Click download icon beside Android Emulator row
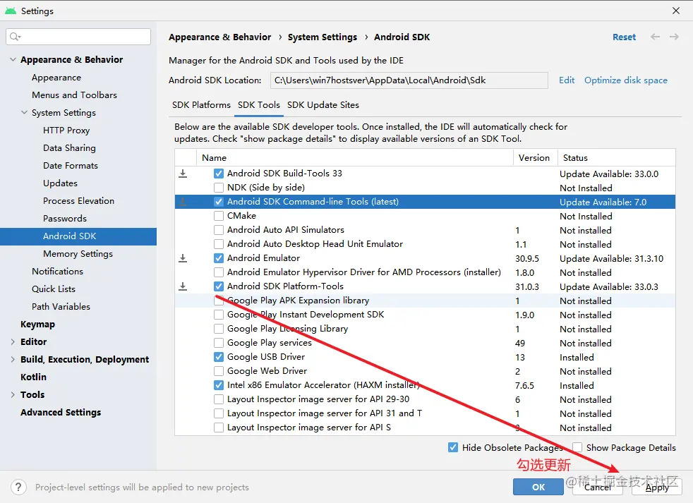The height and width of the screenshot is (503, 693). click(183, 259)
